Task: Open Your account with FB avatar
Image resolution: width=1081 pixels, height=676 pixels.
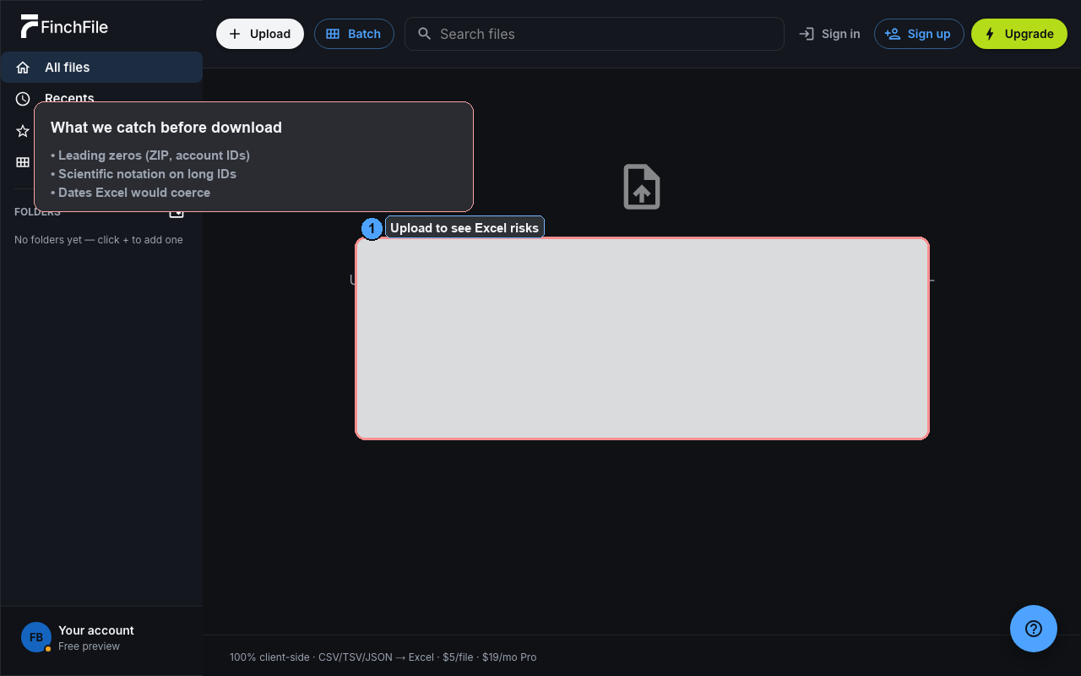Action: pyautogui.click(x=101, y=638)
